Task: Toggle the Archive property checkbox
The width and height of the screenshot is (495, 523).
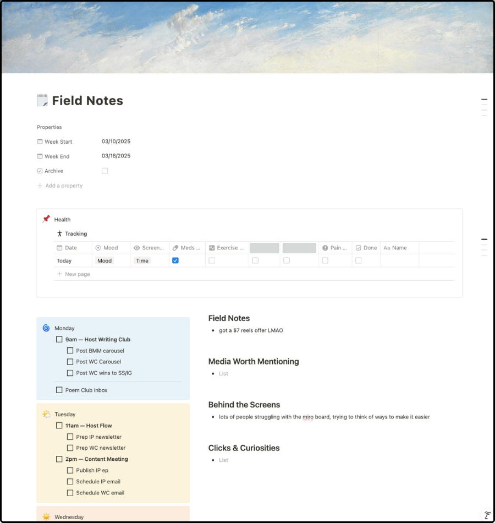Action: pos(105,171)
